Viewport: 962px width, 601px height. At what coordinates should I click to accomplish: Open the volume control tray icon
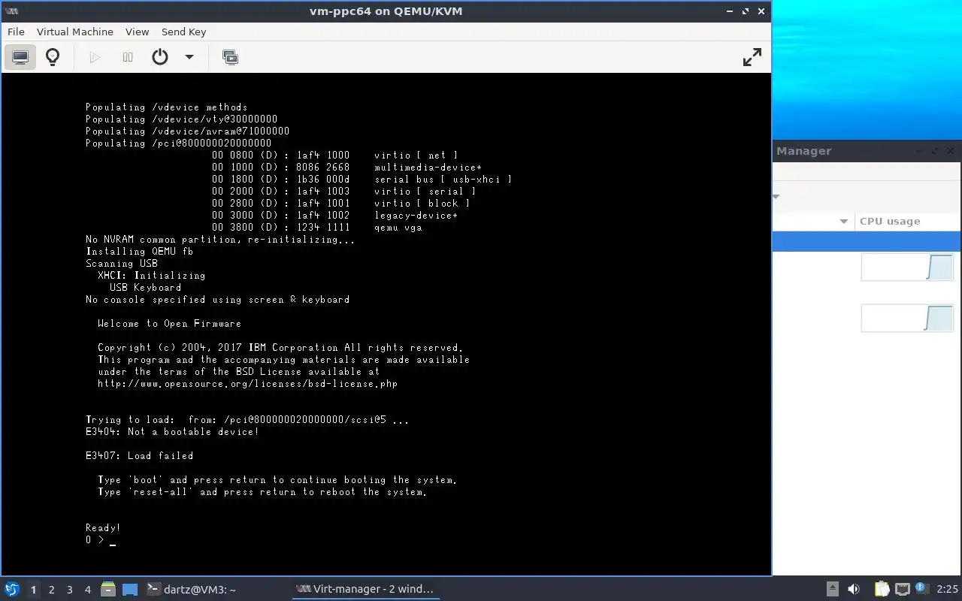tap(854, 590)
